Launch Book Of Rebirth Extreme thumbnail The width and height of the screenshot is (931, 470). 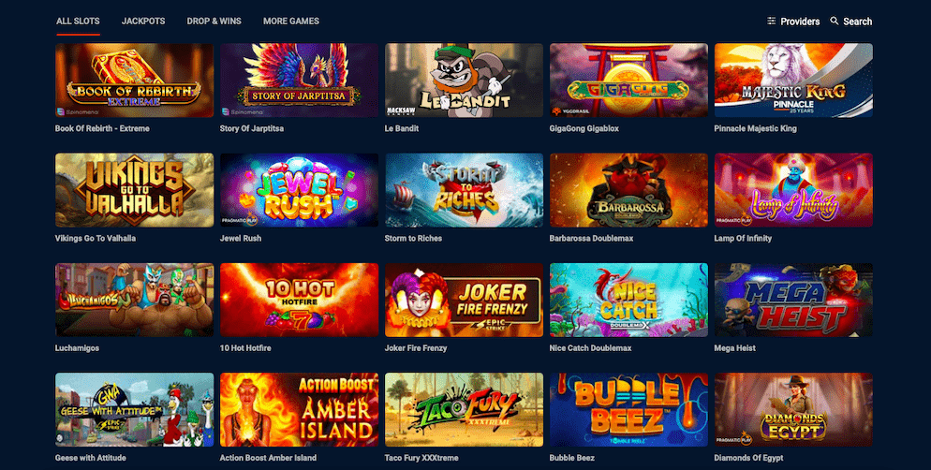134,81
